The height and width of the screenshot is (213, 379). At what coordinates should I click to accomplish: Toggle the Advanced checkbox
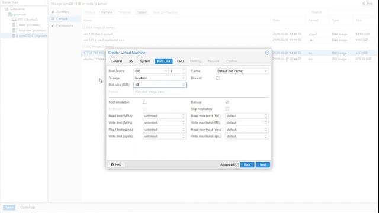tap(237, 164)
